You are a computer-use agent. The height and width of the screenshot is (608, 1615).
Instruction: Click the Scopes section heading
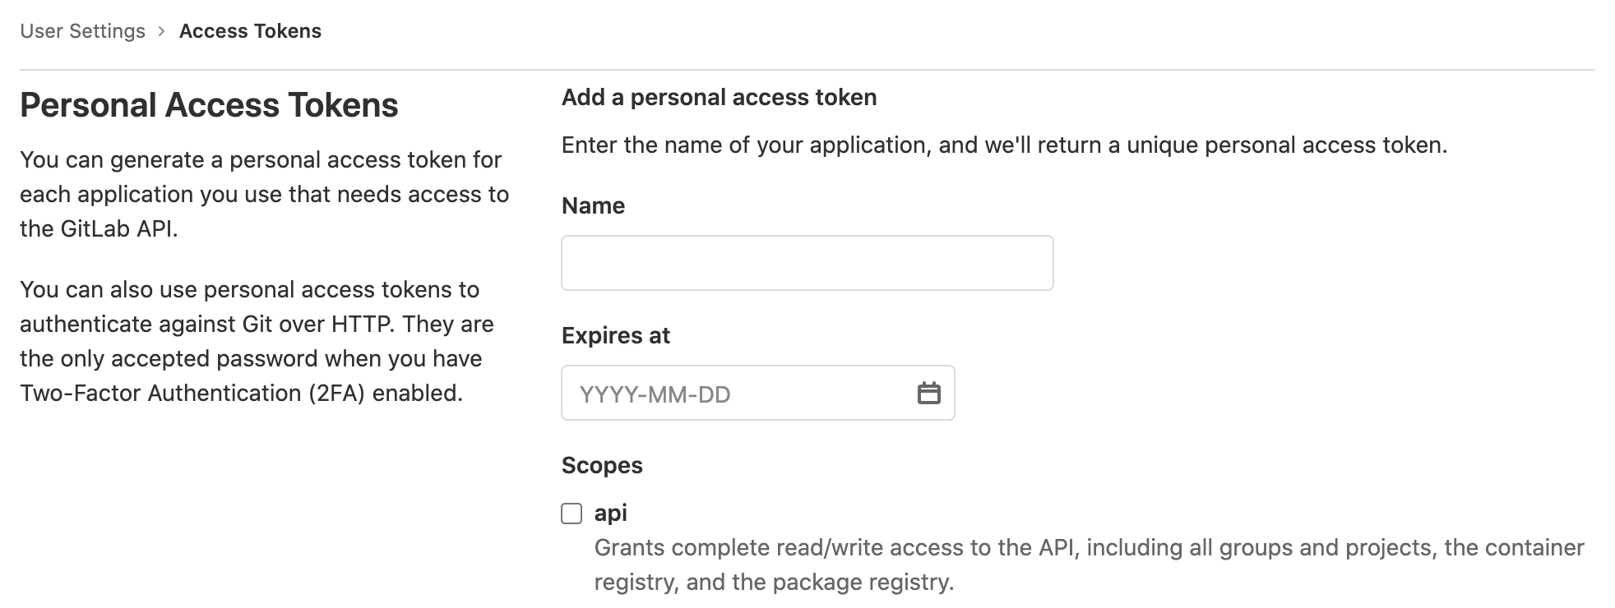click(x=602, y=465)
